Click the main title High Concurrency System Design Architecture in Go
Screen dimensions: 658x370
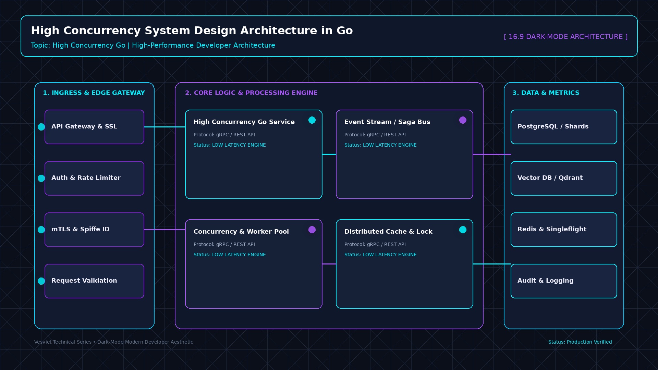point(192,30)
